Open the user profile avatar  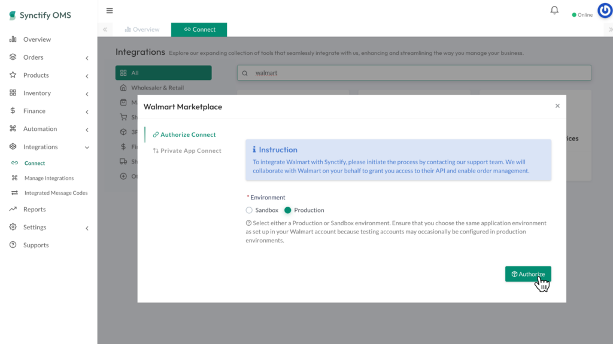coord(605,11)
